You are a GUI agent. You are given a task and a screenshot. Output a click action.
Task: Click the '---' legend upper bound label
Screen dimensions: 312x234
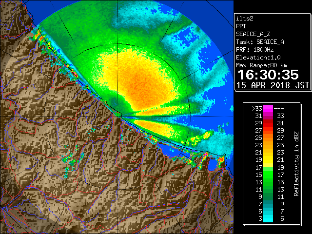279,109
